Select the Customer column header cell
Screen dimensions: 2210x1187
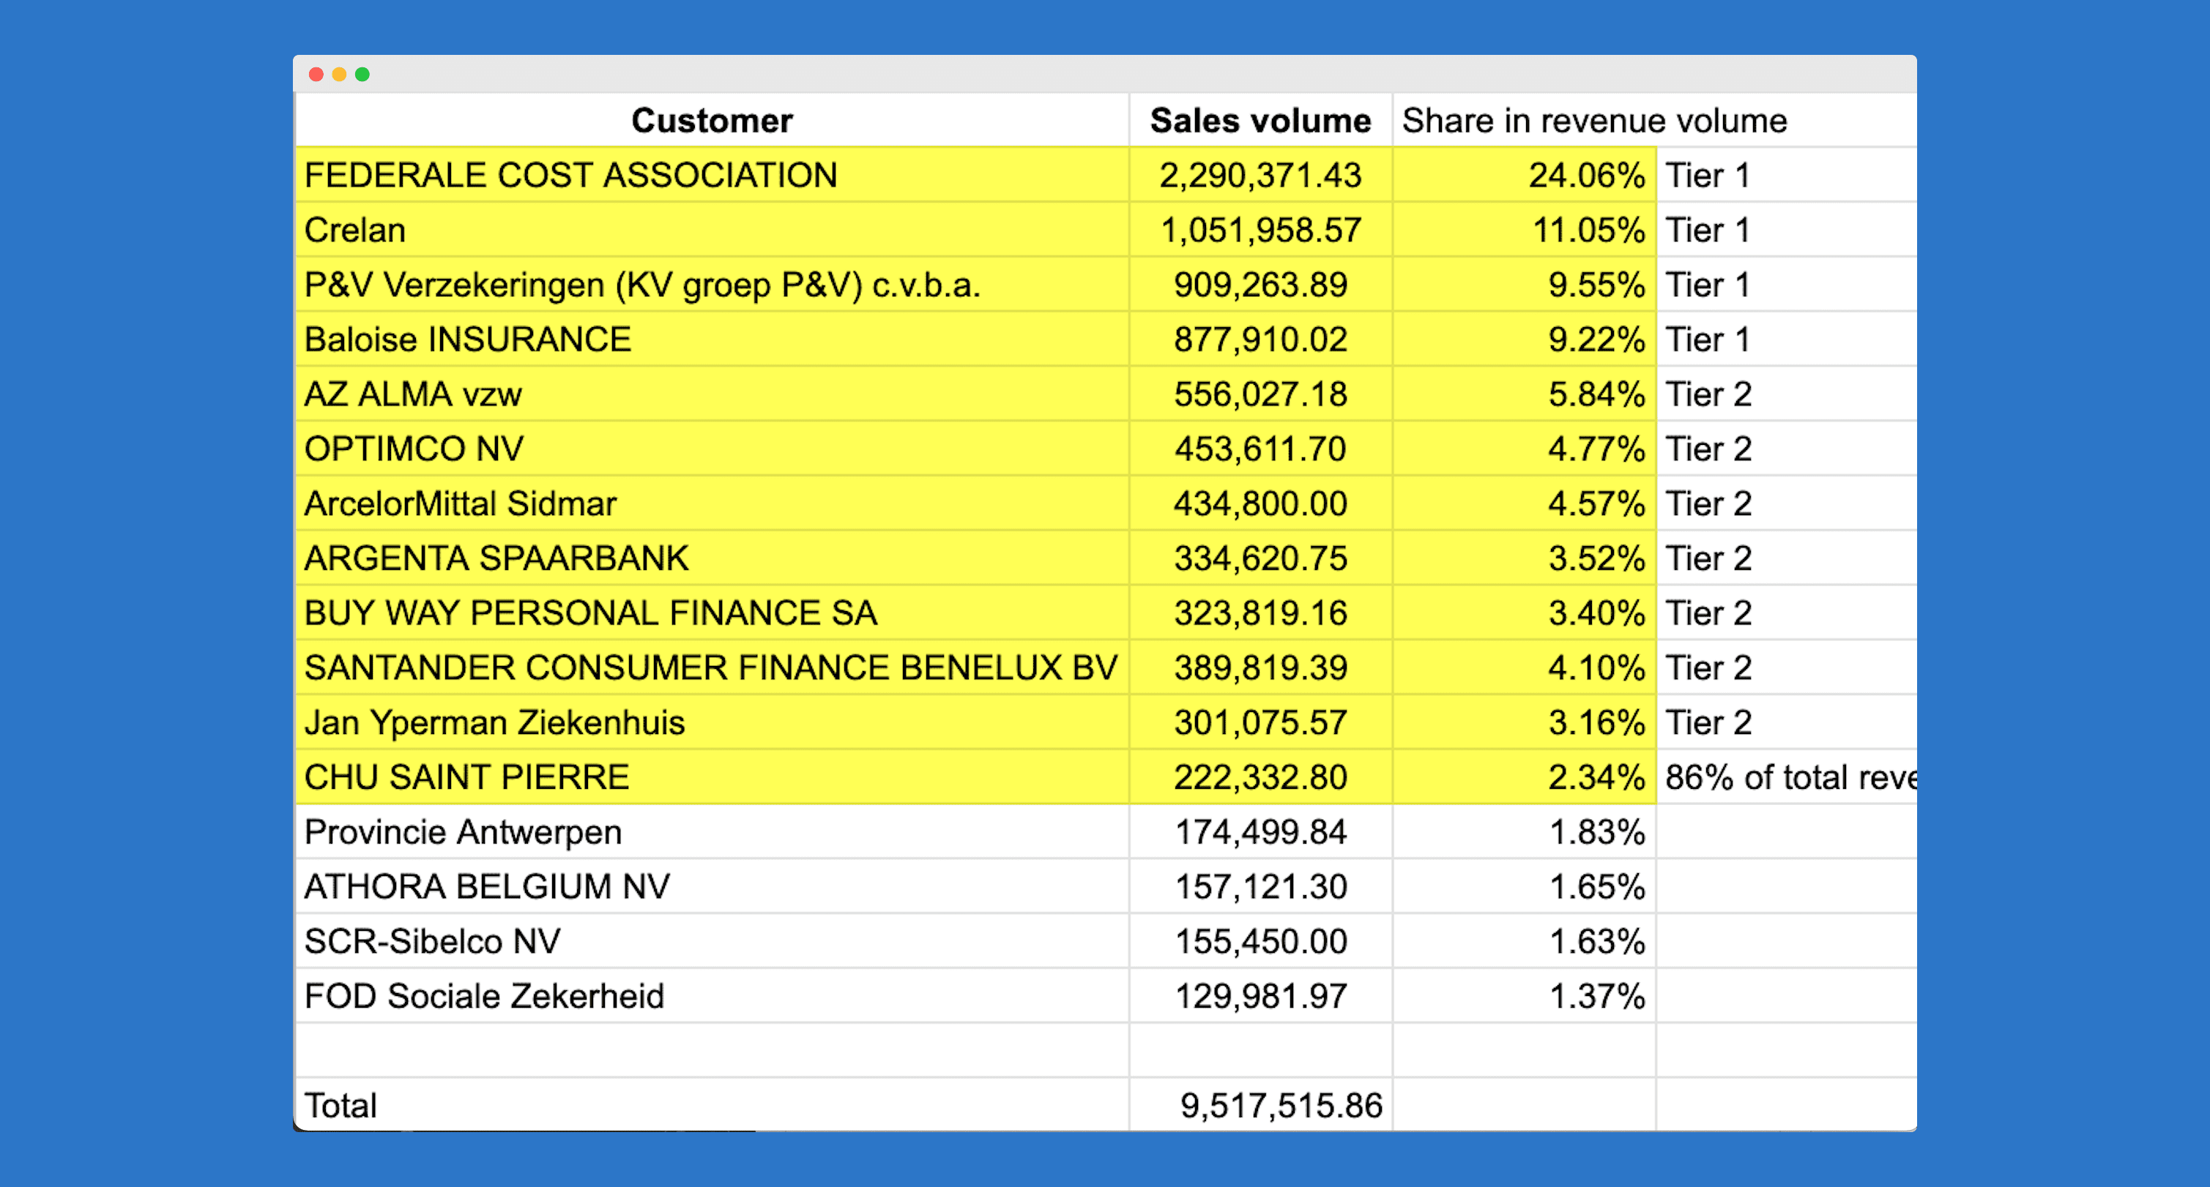(x=710, y=120)
